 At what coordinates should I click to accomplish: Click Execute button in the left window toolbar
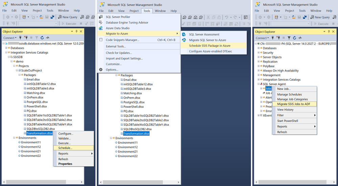click(x=69, y=23)
